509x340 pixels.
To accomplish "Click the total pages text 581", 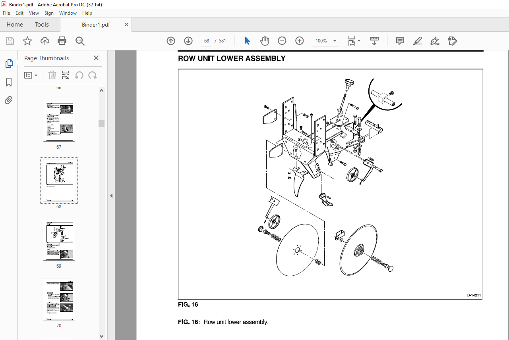I will [x=223, y=41].
